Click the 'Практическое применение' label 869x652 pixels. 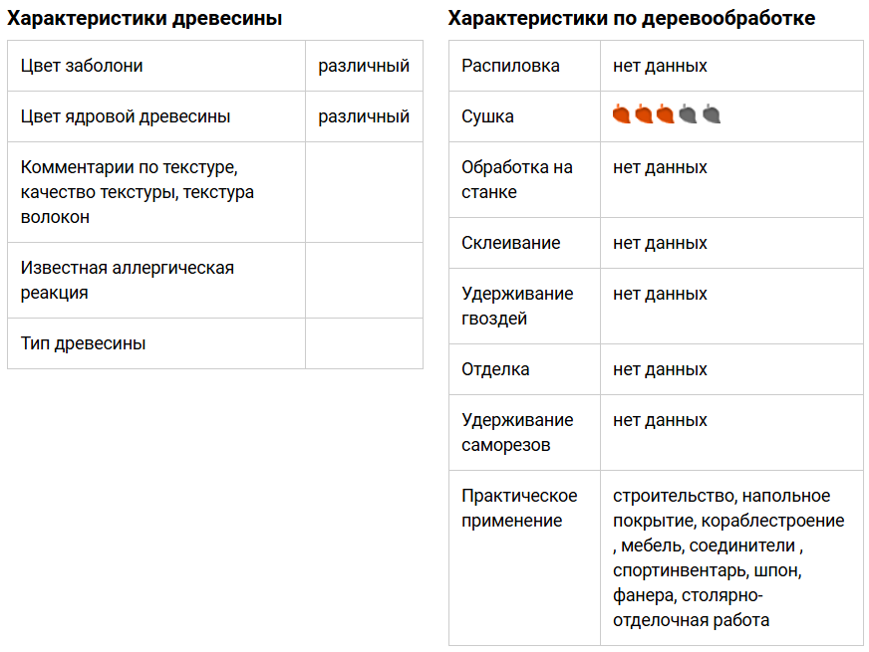pos(519,508)
